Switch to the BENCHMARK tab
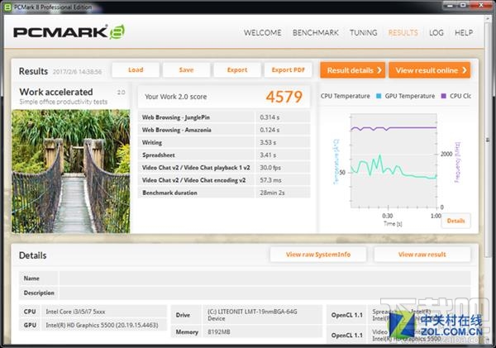The image size is (496, 348). [x=316, y=32]
